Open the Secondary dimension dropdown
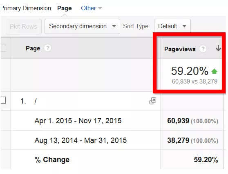The width and height of the screenshot is (228, 174). click(82, 26)
